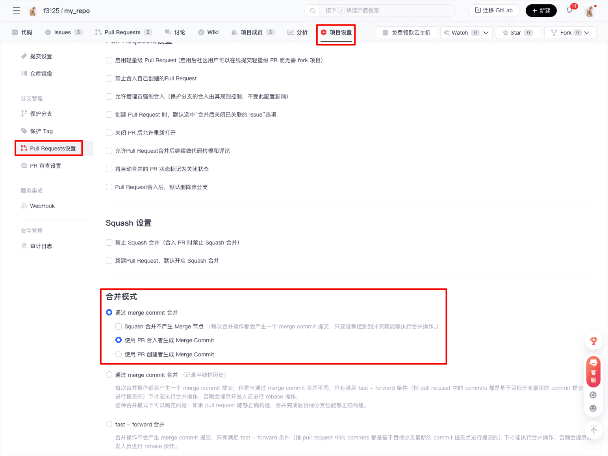The width and height of the screenshot is (608, 456).
Task: Open the 客服 customer service widget
Action: [593, 371]
